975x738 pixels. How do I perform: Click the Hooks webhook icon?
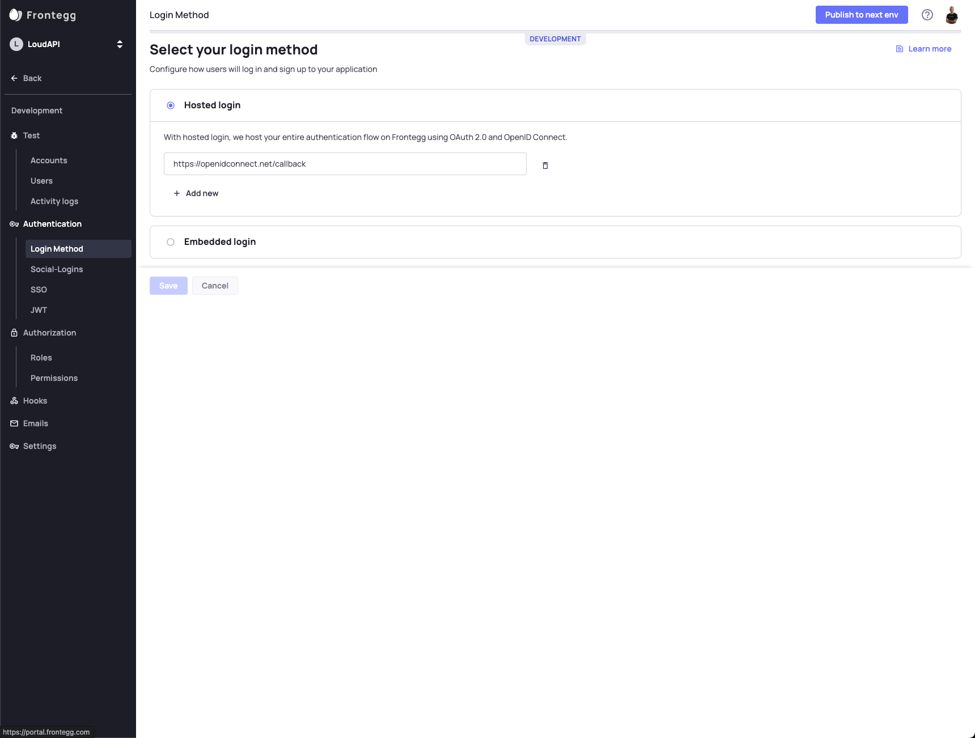point(14,401)
